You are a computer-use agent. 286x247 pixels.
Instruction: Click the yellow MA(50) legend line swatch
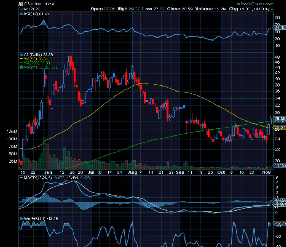coord(22,59)
